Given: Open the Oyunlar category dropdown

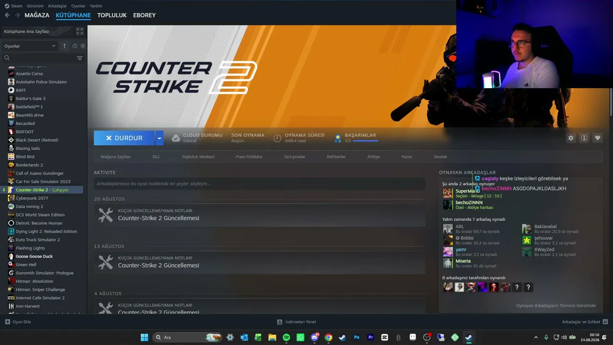Looking at the screenshot, I should [x=30, y=46].
